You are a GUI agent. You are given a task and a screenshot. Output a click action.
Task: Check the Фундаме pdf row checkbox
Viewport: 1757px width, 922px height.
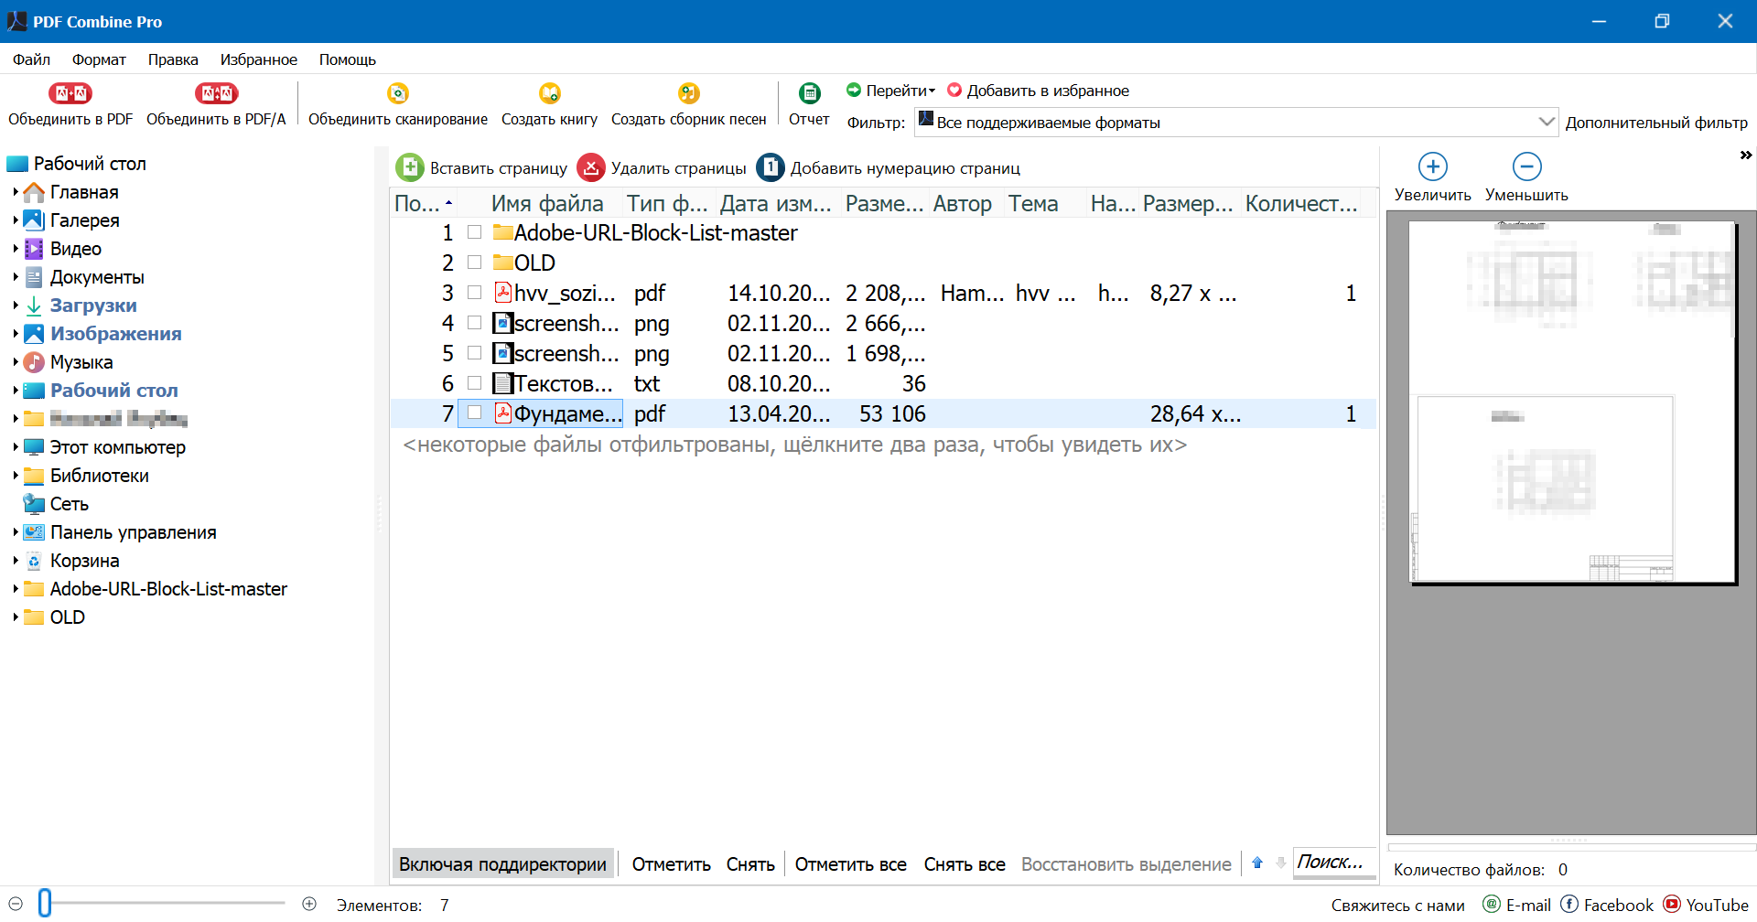[x=474, y=413]
